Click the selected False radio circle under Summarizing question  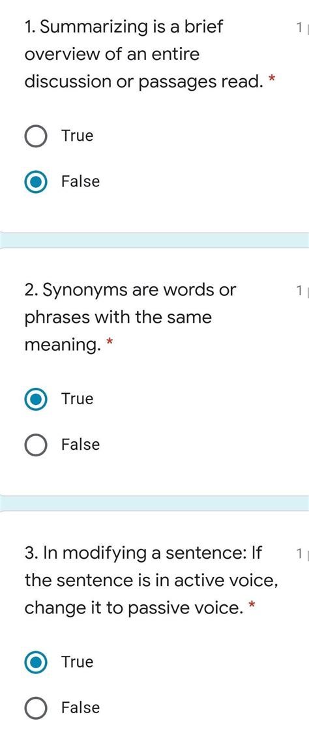[35, 182]
